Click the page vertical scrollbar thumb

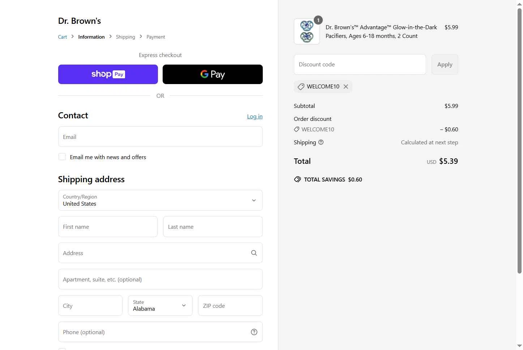click(x=519, y=141)
